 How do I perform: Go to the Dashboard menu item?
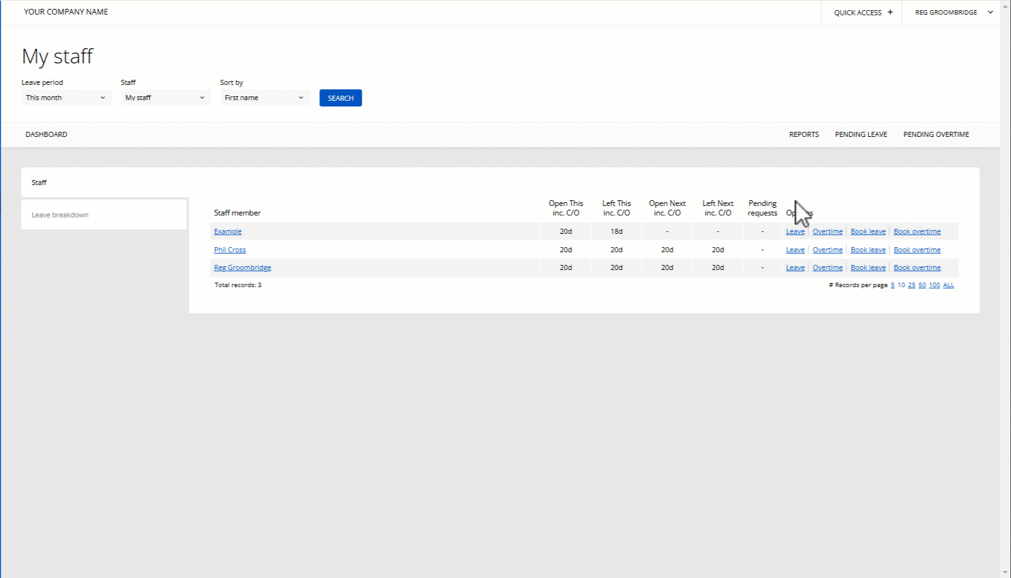[46, 134]
